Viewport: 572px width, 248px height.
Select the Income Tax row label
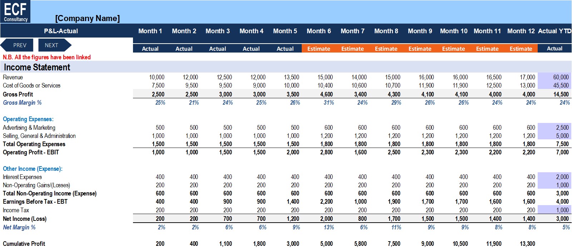click(16, 210)
